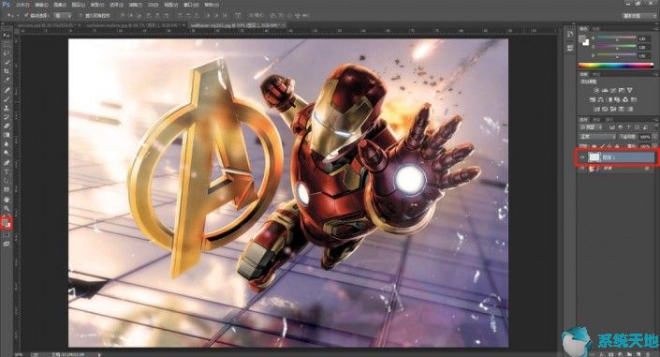Viewport: 660px width, 357px height.
Task: Add a Brightness/Contrast adjustment
Action: [x=596, y=90]
